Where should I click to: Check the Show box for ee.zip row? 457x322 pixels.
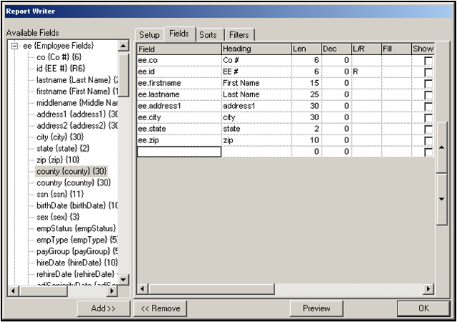coord(428,141)
